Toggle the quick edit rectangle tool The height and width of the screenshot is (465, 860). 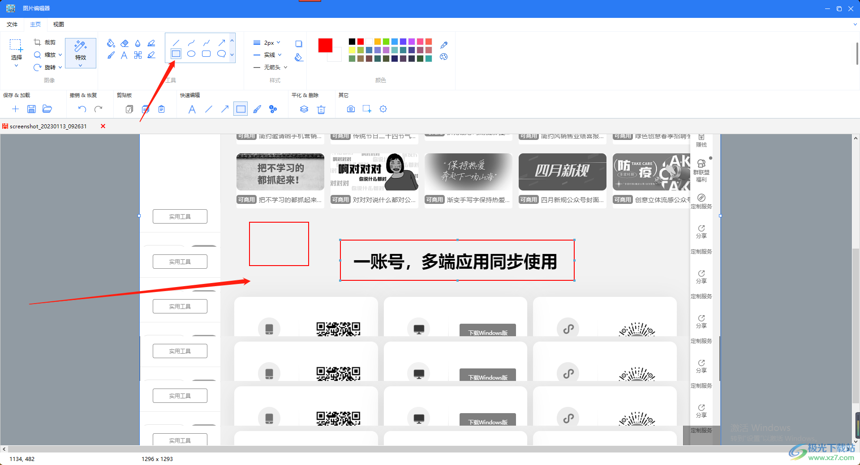tap(241, 109)
